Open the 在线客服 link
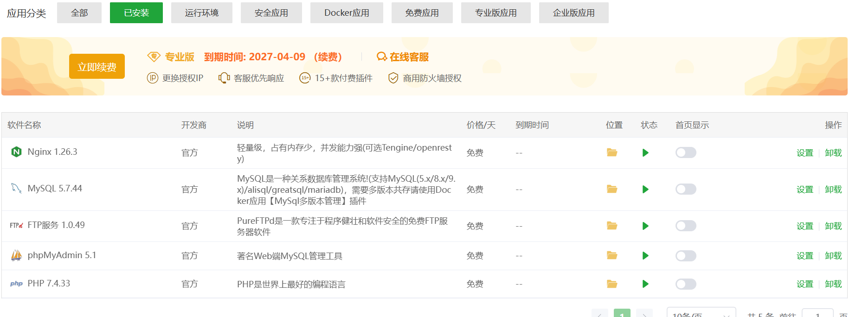Viewport: 856px width, 317px height. pyautogui.click(x=409, y=57)
